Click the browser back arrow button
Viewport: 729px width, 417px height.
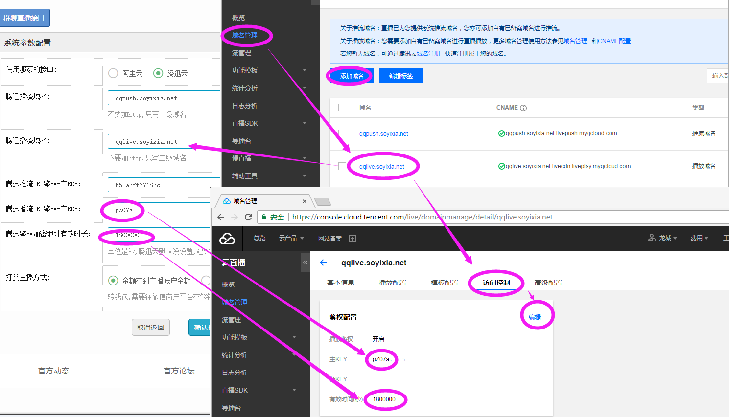click(221, 217)
